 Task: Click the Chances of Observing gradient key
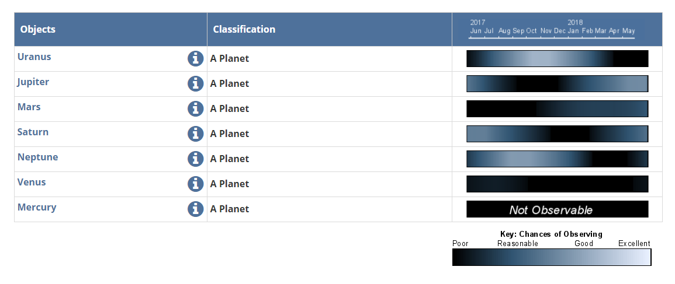tap(552, 257)
